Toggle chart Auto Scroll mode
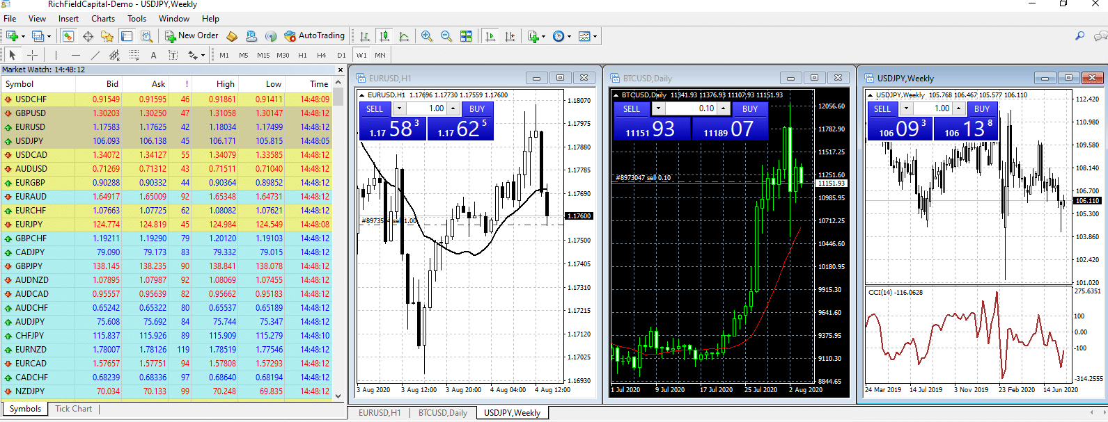1108x422 pixels. 490,36
